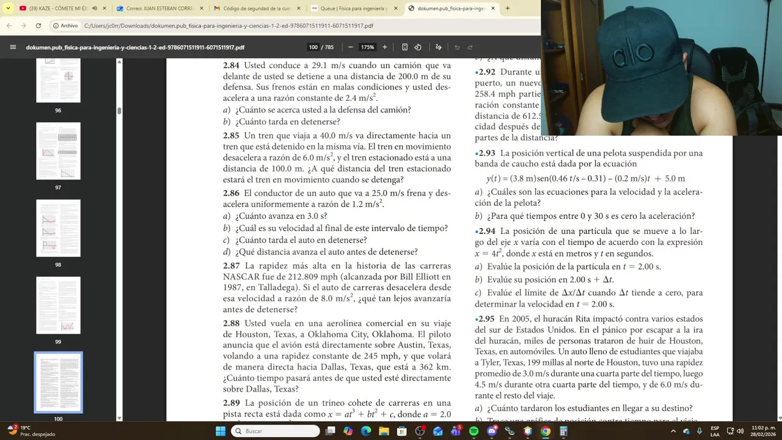Go forward in the browser
This screenshot has height=440, width=782.
point(24,26)
